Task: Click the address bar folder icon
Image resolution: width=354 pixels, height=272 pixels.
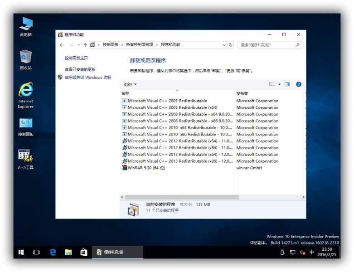Action: point(92,45)
